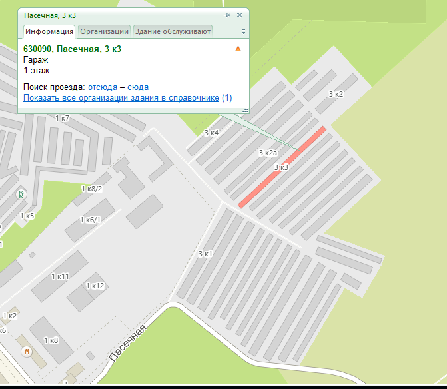This screenshot has height=389, width=447.
Task: Open the Организации tab
Action: tap(104, 31)
